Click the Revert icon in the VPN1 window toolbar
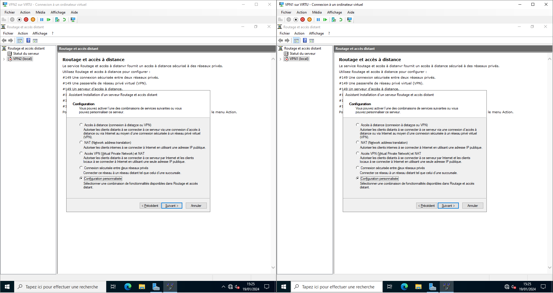The width and height of the screenshot is (553, 293). point(341,20)
